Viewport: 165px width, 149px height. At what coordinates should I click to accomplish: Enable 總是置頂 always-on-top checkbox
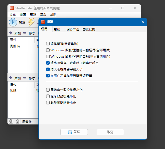coord(48,44)
